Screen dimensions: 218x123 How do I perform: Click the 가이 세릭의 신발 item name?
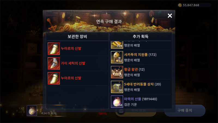[73, 63]
